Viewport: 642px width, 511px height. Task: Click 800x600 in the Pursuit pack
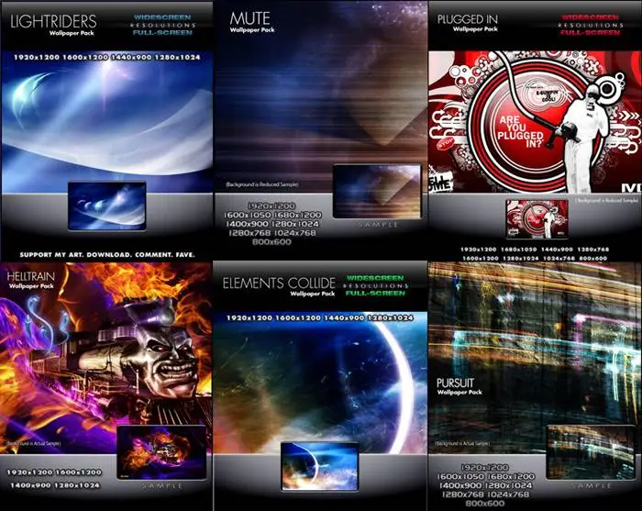[485, 504]
